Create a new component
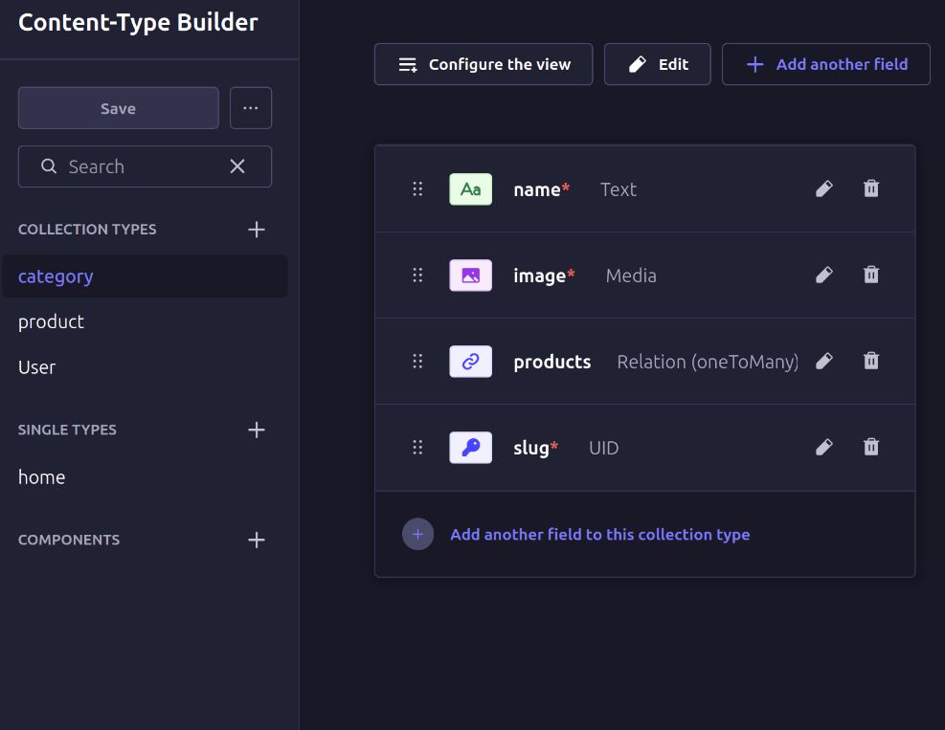 256,540
